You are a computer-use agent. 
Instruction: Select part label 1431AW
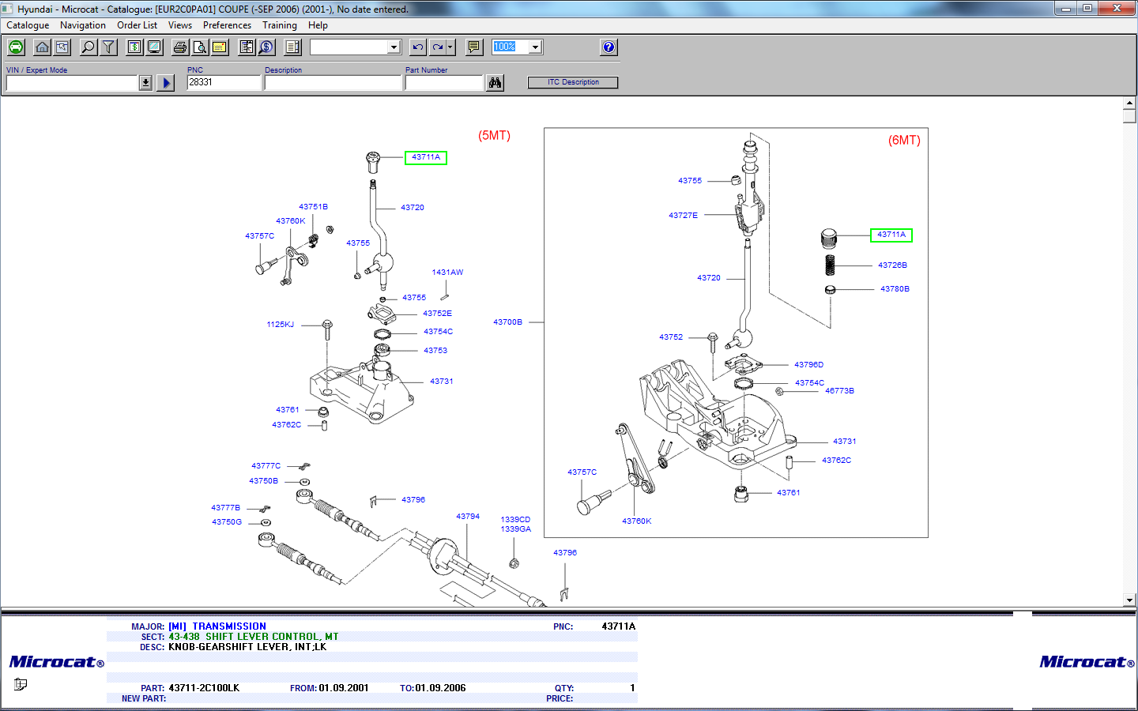click(447, 273)
